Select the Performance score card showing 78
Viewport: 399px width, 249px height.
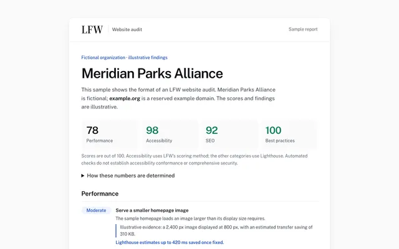click(x=110, y=134)
